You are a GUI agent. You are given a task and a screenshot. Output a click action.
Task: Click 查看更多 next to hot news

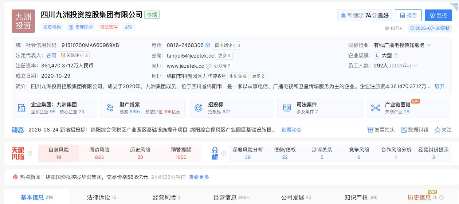click(x=199, y=177)
